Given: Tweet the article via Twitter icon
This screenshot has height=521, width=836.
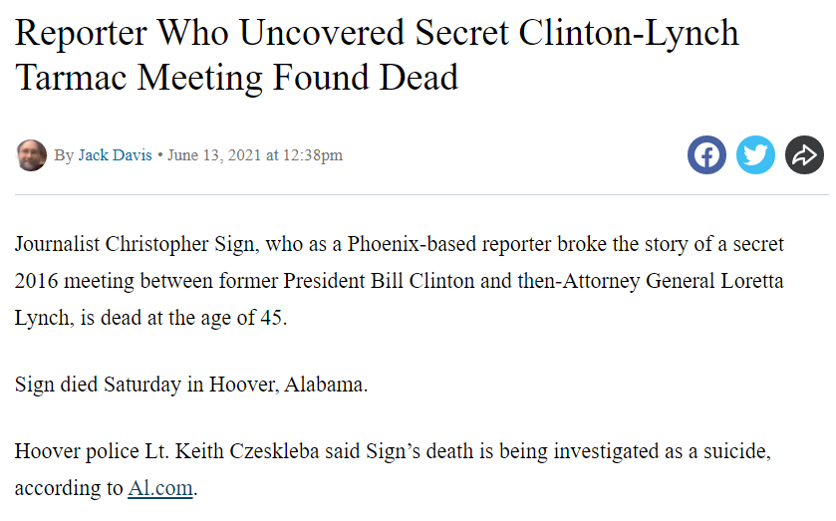Looking at the screenshot, I should (x=755, y=155).
